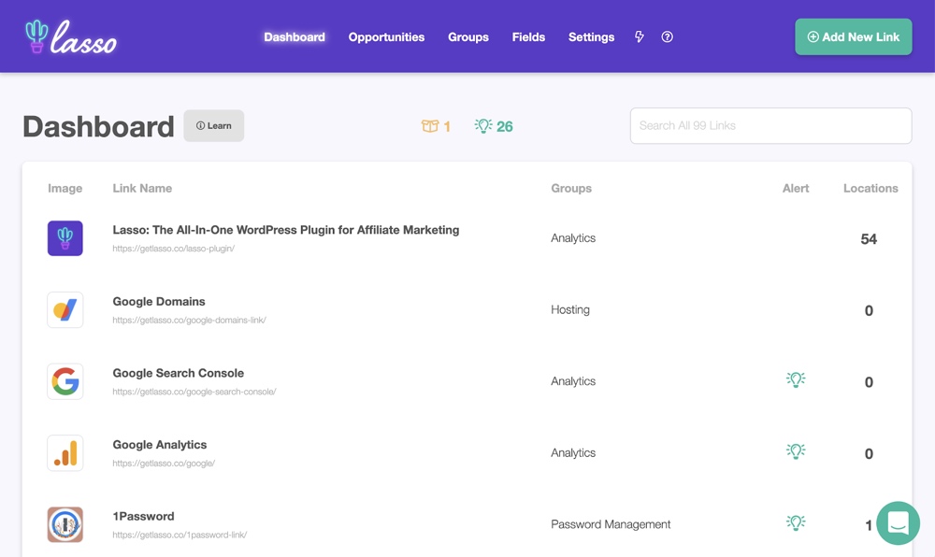Focus the Search All 99 Links field

click(770, 125)
